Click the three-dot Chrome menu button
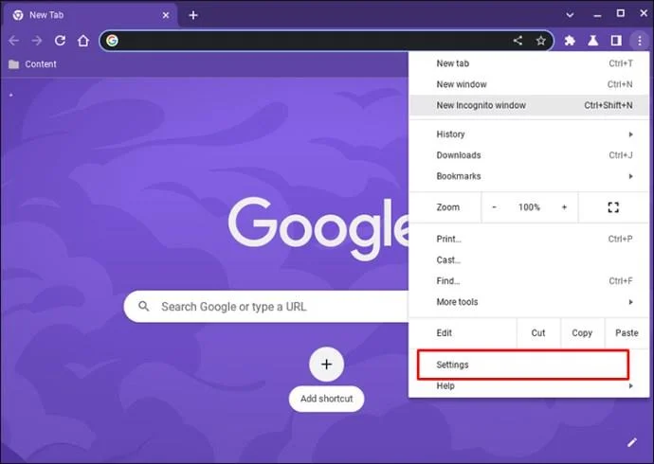This screenshot has height=464, width=654. click(x=640, y=41)
